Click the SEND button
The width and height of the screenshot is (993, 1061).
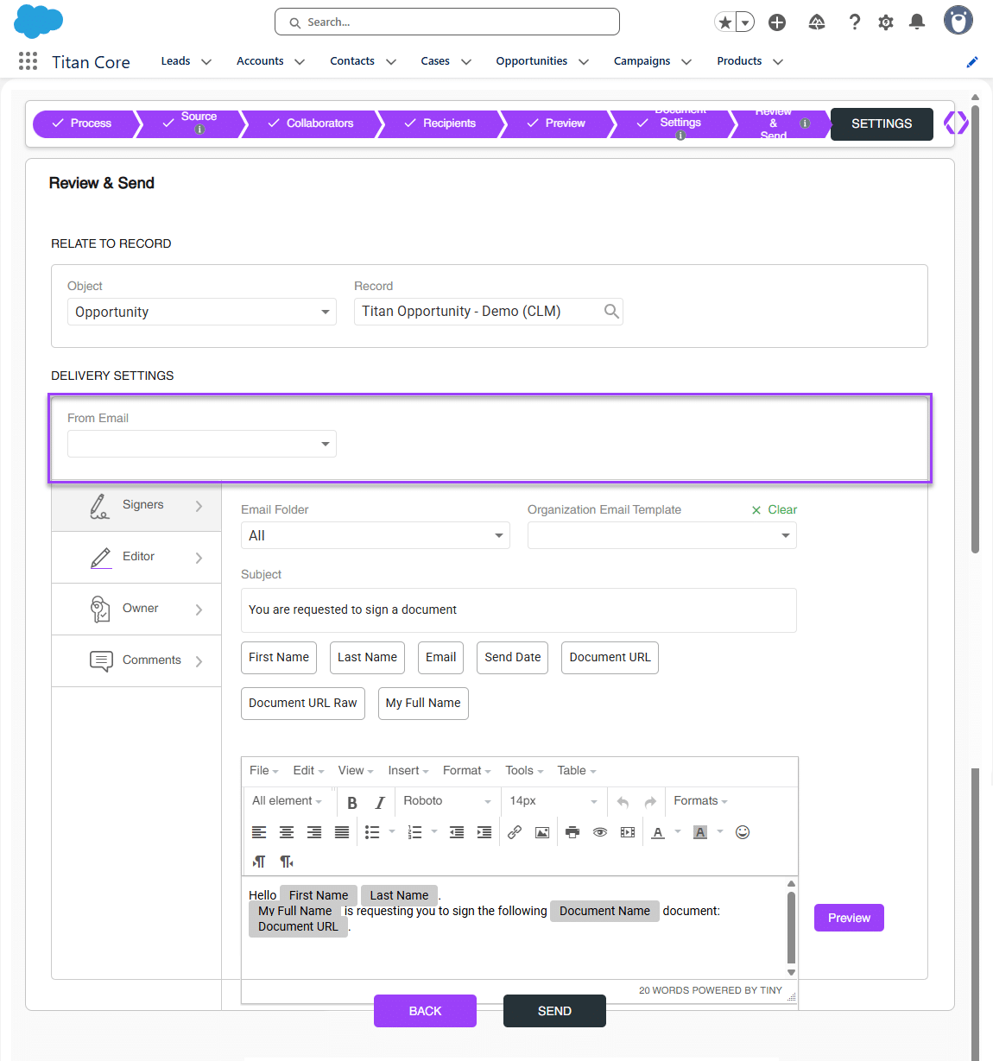[554, 1010]
